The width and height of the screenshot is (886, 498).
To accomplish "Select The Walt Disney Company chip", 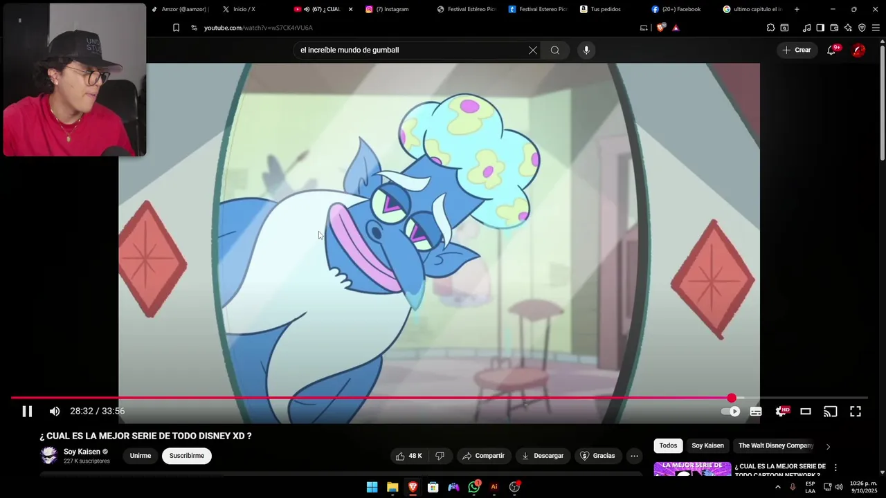I will tap(775, 445).
